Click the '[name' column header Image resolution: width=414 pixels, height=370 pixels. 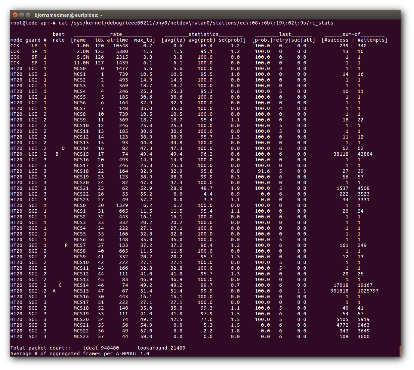coord(79,40)
